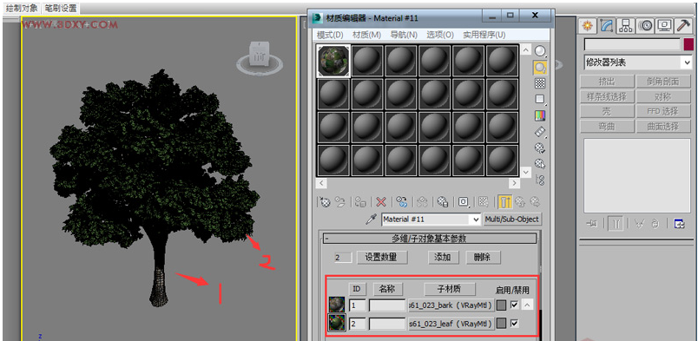This screenshot has height=341, width=698.
Task: Click the Make Preview film icon
Action: coord(540,132)
